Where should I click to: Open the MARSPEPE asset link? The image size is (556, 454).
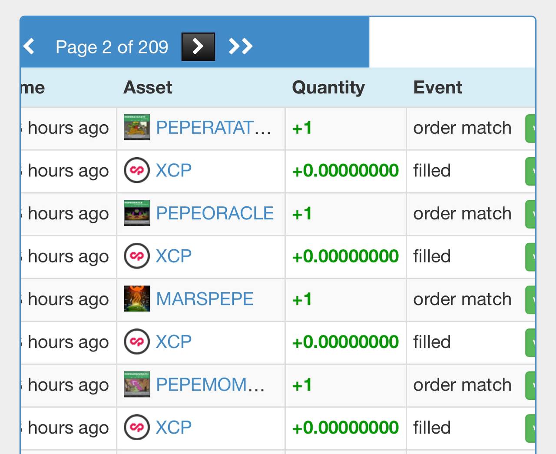click(x=205, y=299)
